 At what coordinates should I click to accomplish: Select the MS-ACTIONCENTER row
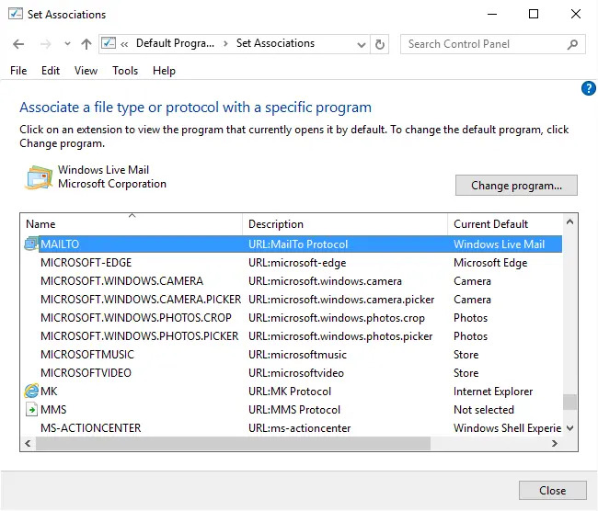coord(293,428)
